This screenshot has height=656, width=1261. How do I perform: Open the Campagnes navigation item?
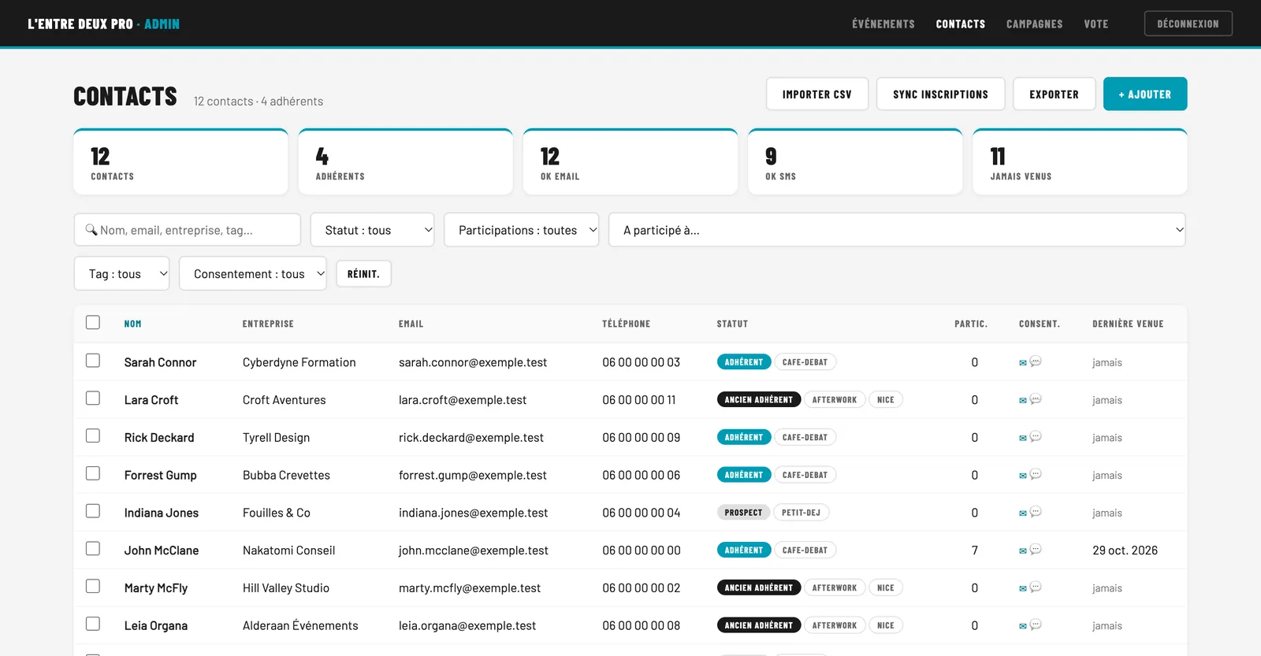1035,24
